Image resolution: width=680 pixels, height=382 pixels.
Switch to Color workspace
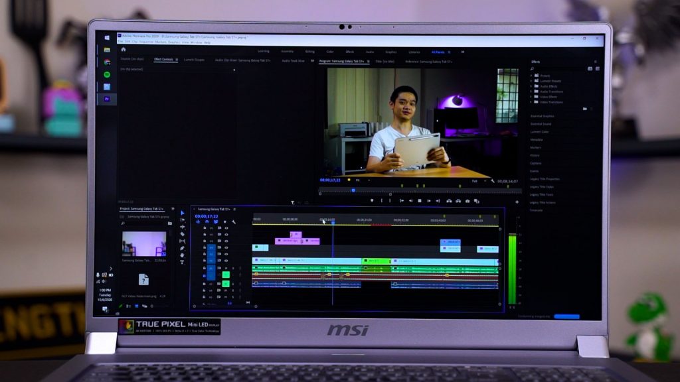330,52
